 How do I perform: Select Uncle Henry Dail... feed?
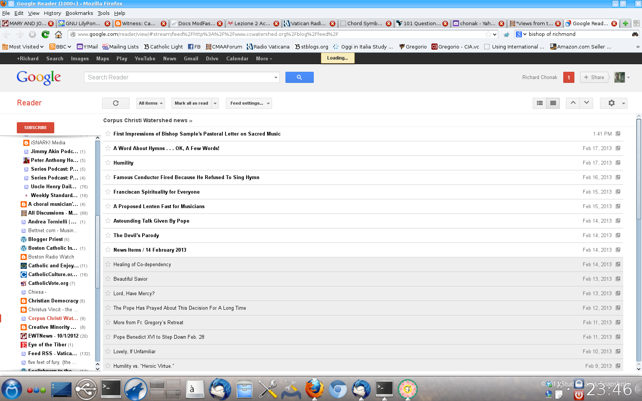click(x=54, y=186)
